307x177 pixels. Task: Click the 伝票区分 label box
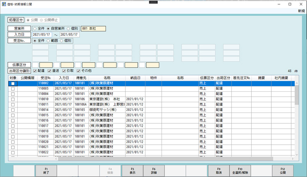[19, 65]
